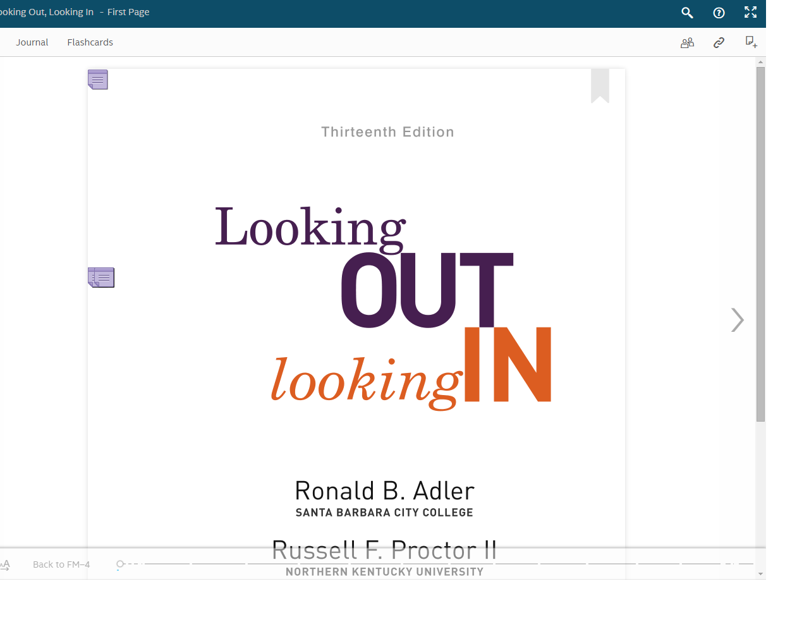This screenshot has width=809, height=622.
Task: Add a new note icon
Action: [751, 42]
